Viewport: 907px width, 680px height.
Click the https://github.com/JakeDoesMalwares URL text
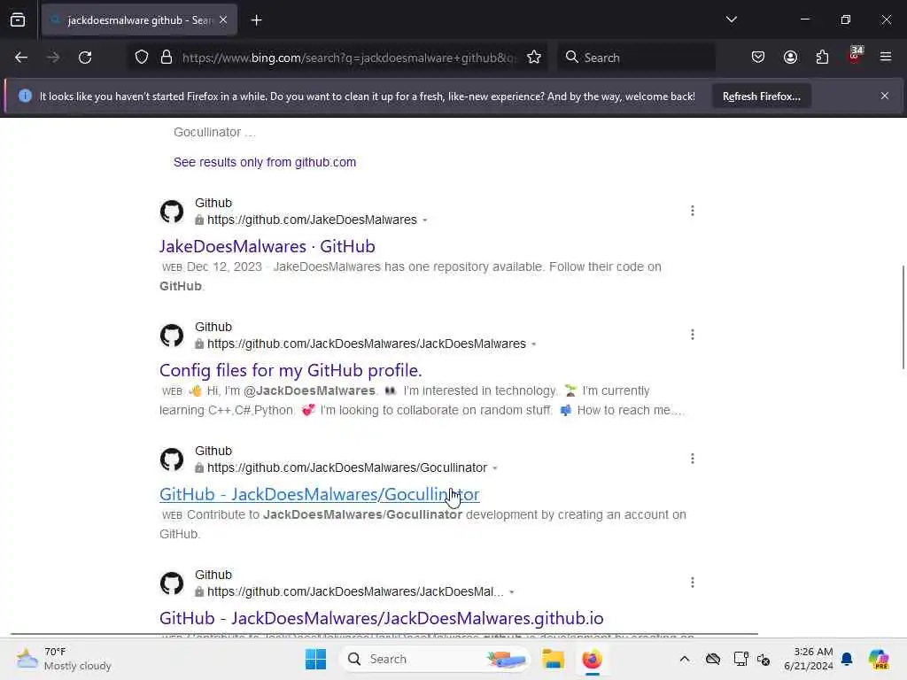pos(312,220)
